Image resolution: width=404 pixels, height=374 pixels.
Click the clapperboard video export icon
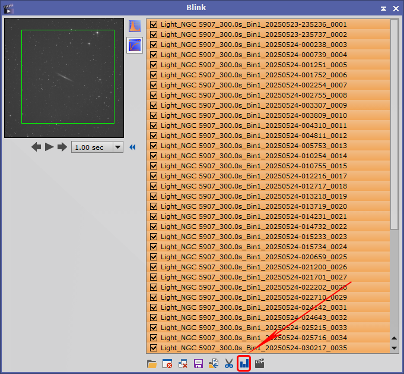coord(259,364)
